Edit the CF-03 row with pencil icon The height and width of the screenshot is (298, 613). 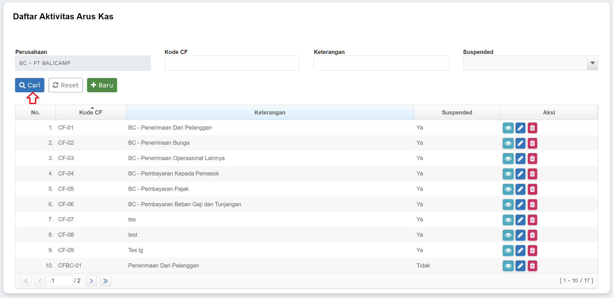tap(520, 159)
